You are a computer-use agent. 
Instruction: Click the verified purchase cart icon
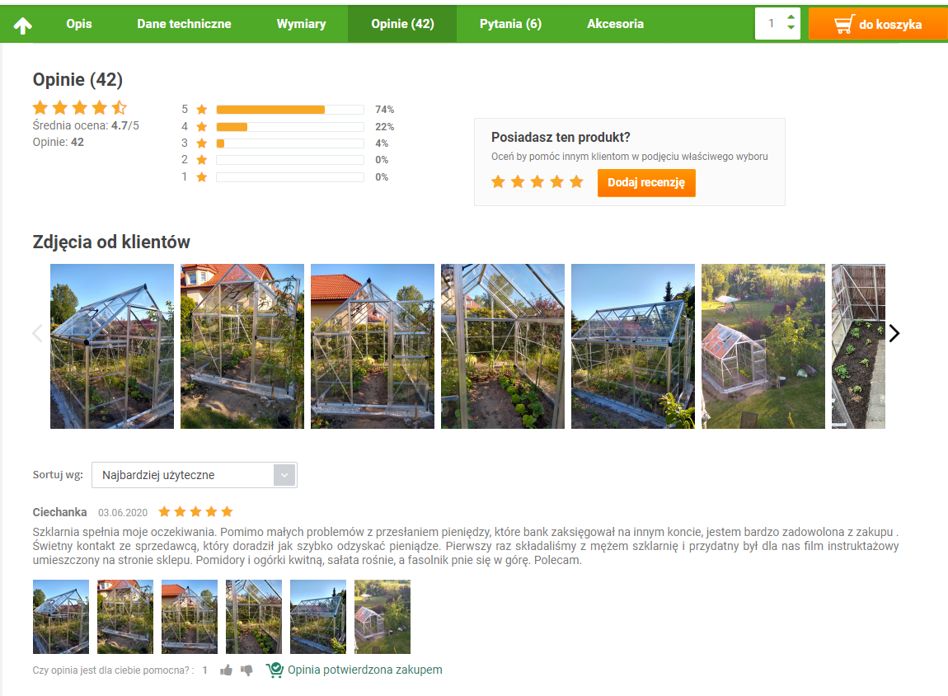pyautogui.click(x=275, y=670)
